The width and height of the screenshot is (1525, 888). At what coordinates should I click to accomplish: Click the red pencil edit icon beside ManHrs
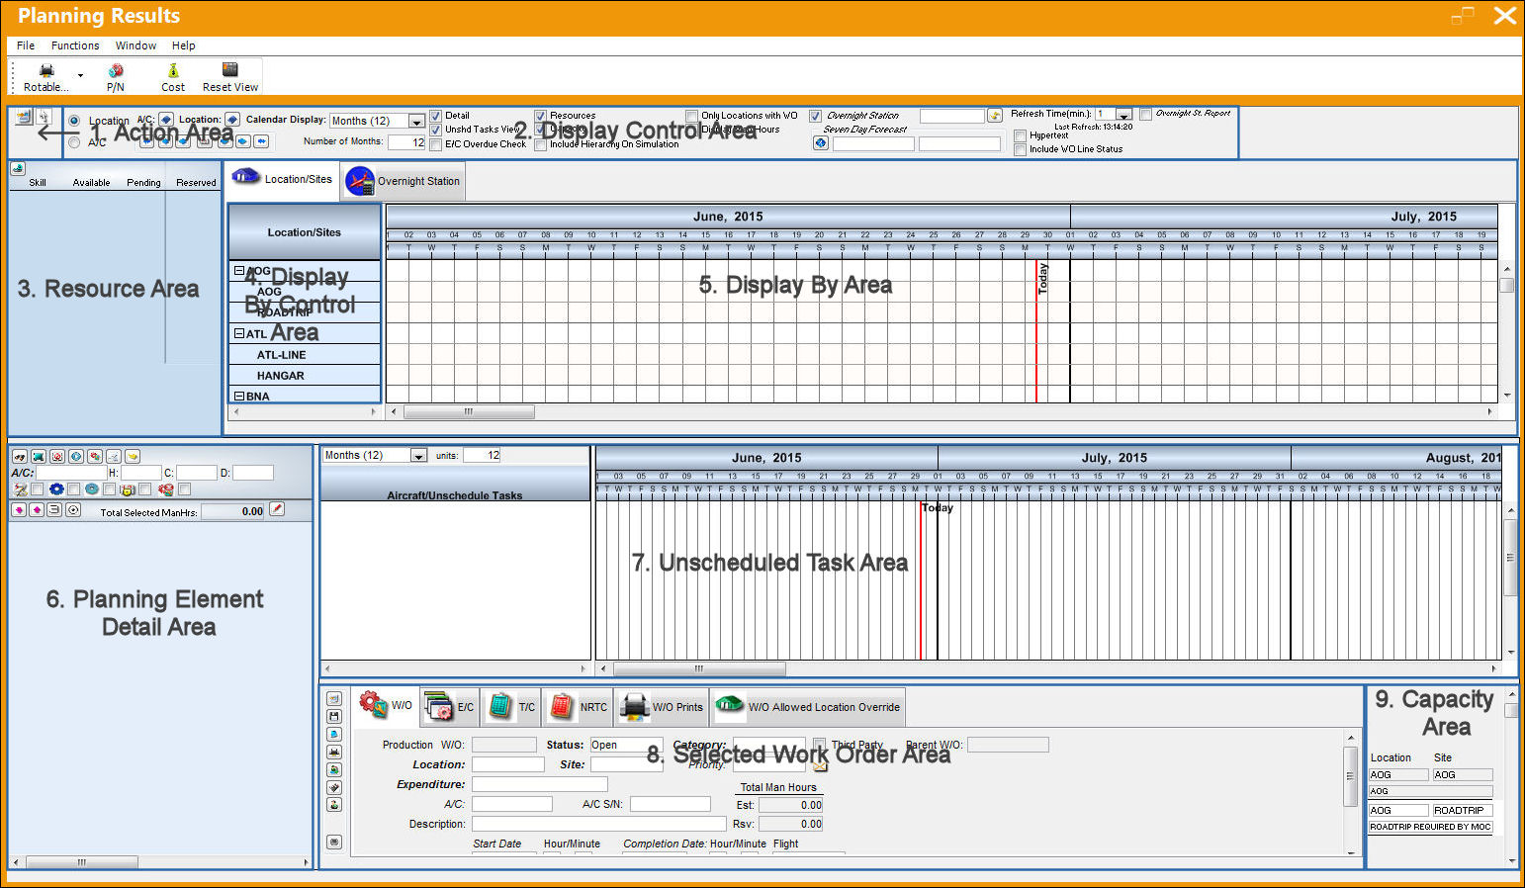(x=278, y=509)
